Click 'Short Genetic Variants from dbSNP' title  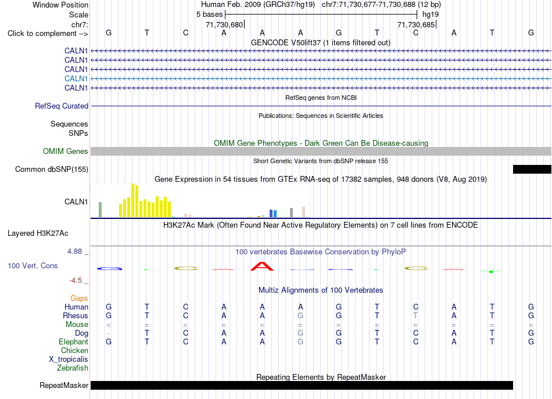tap(320, 161)
